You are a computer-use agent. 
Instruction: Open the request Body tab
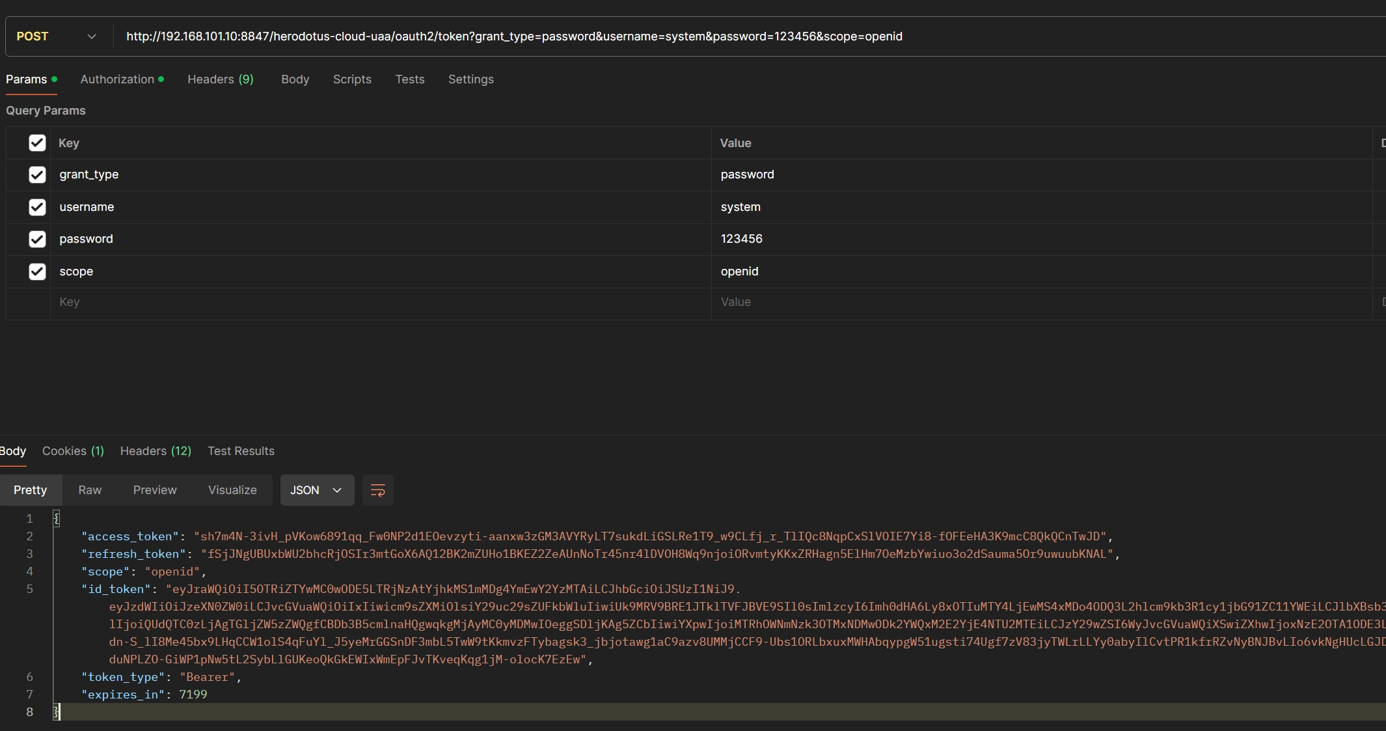(295, 79)
